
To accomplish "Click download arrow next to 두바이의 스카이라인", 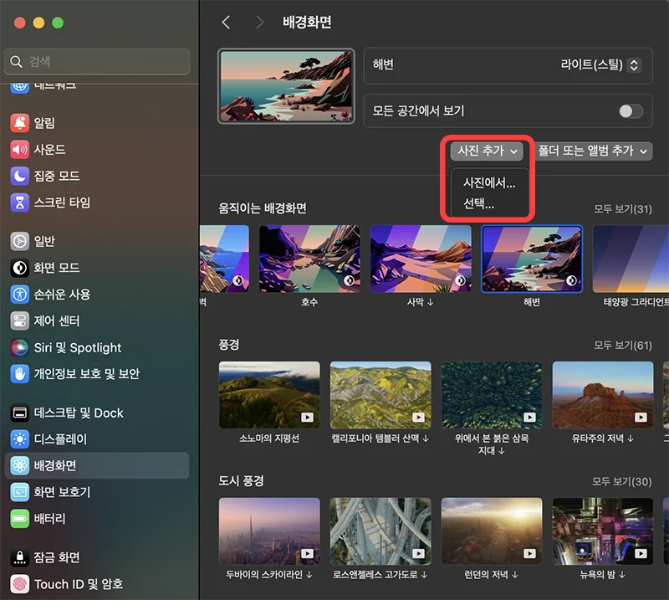I will pos(309,575).
